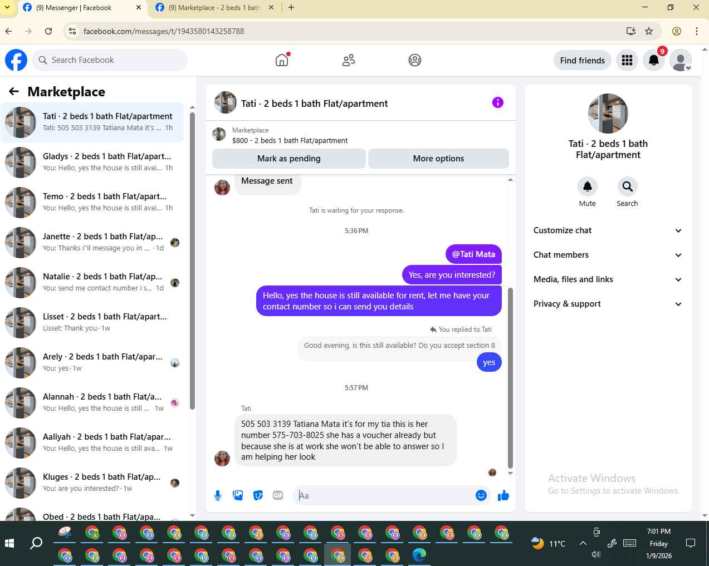The width and height of the screenshot is (709, 566).
Task: Open Chrome tab search dropdown arrow
Action: coord(7,8)
